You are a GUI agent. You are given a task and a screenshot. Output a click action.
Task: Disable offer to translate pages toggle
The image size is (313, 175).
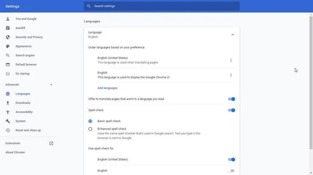point(231,99)
